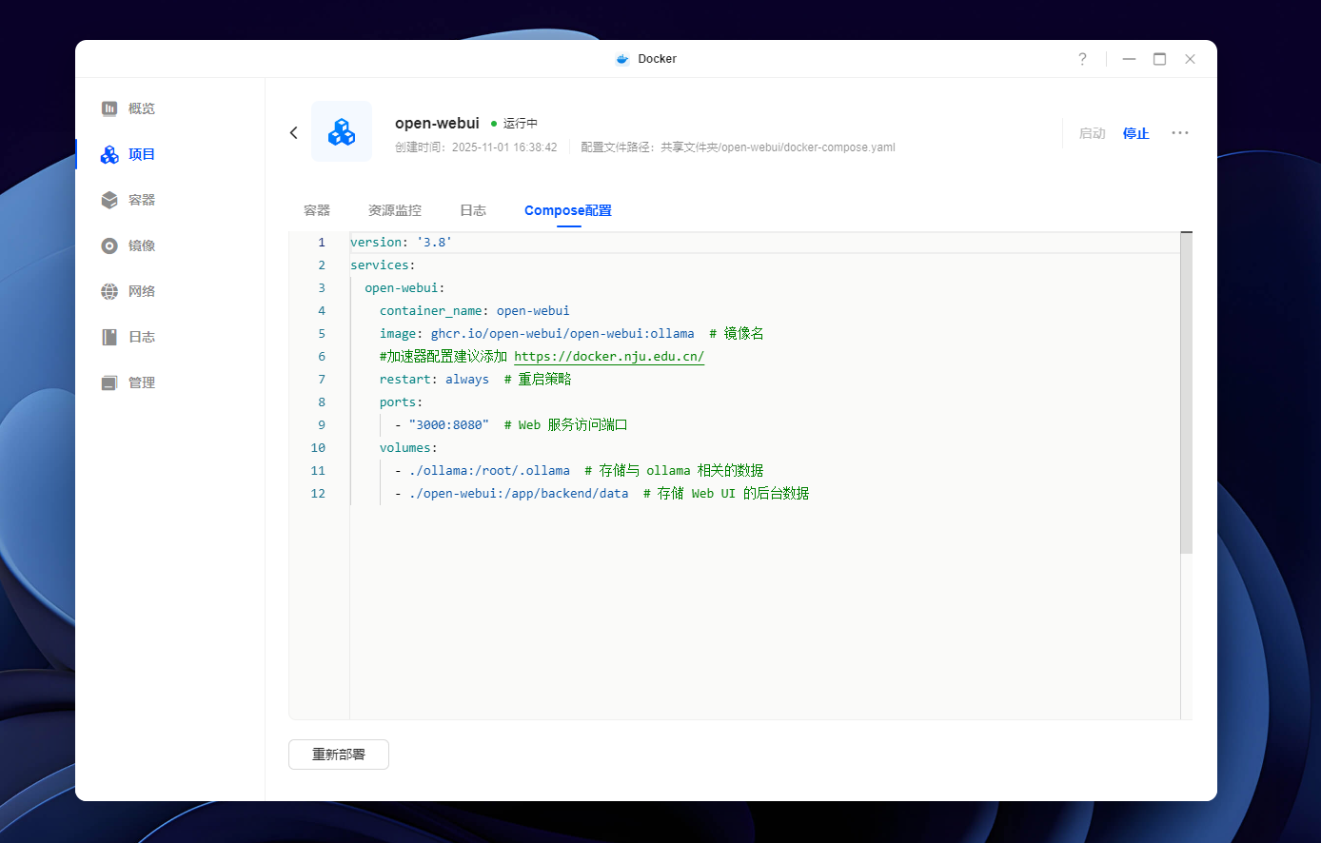Viewport: 1321px width, 843px height.
Task: Click line number 5 in the editor
Action: point(322,334)
